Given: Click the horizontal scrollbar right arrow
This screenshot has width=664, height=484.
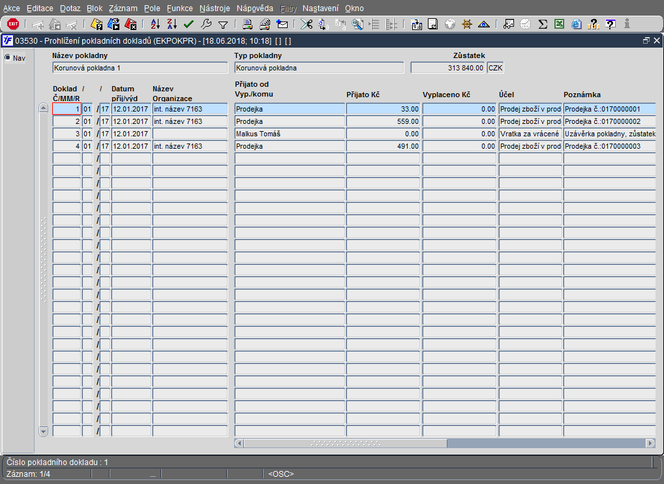Looking at the screenshot, I should 650,444.
